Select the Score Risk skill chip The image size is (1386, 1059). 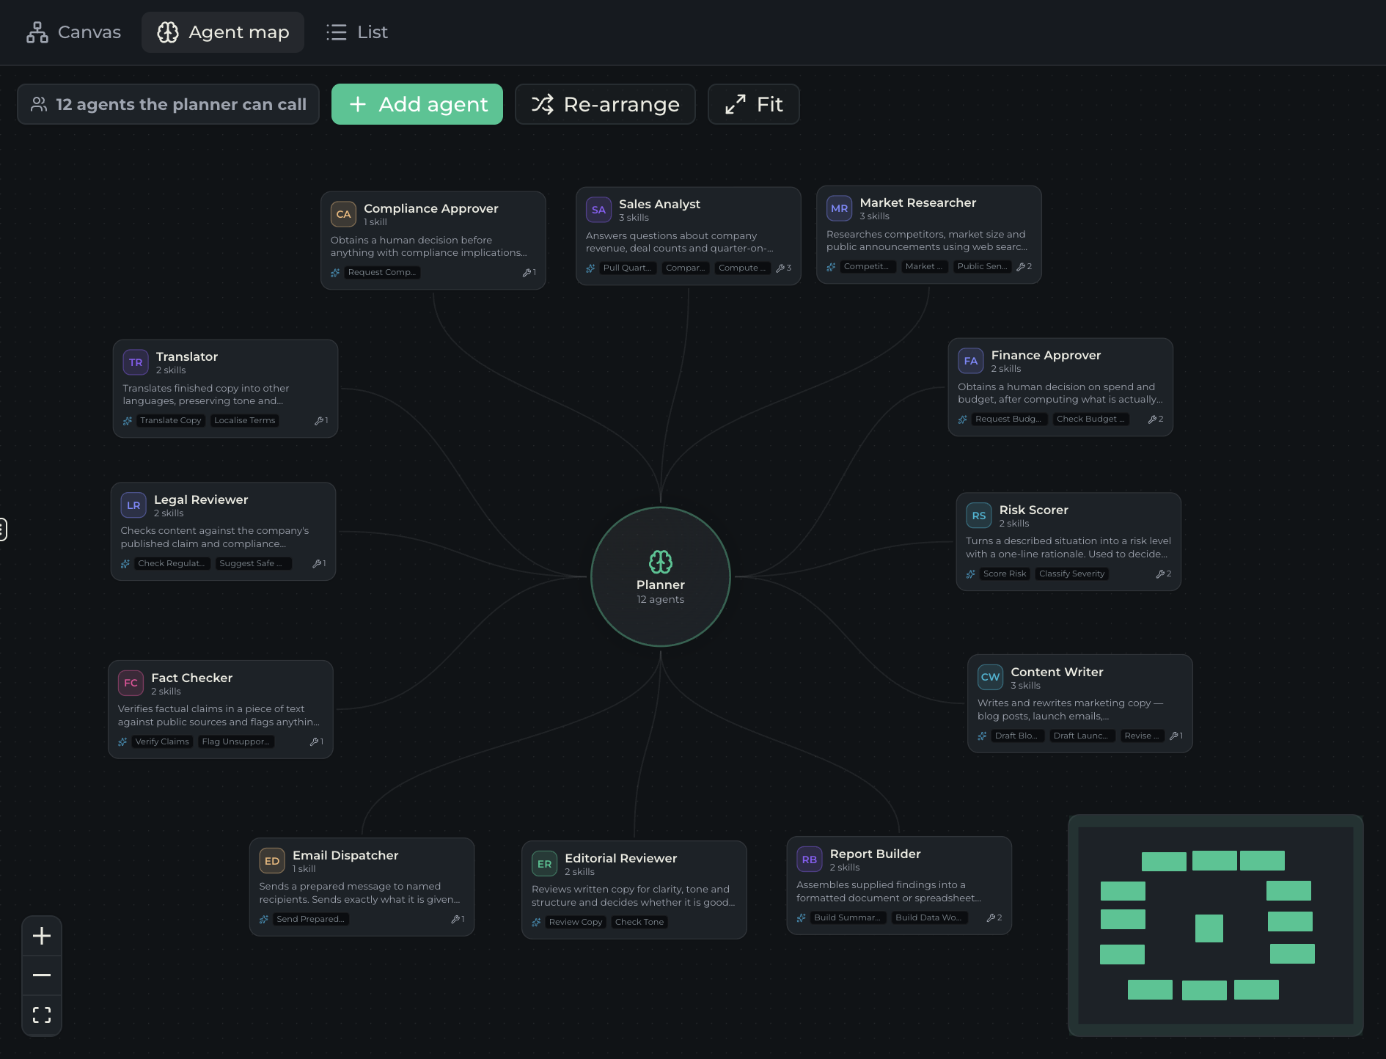pyautogui.click(x=1005, y=574)
